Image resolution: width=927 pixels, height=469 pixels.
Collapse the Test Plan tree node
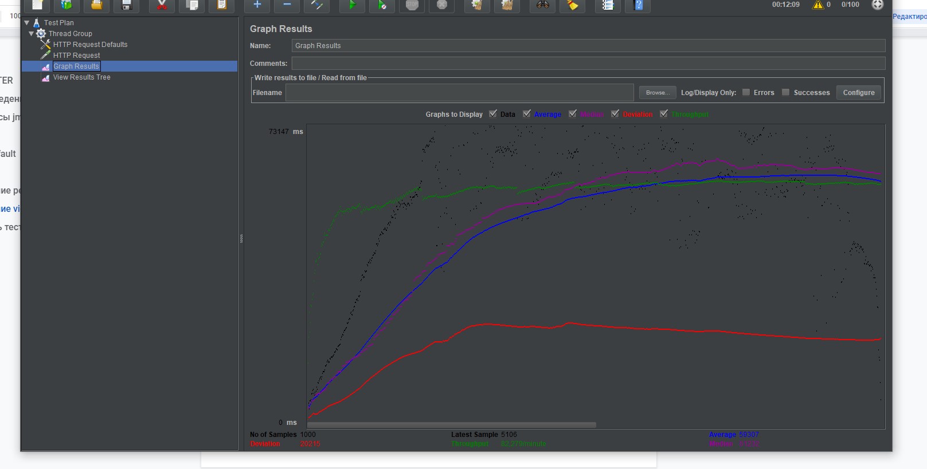click(27, 23)
